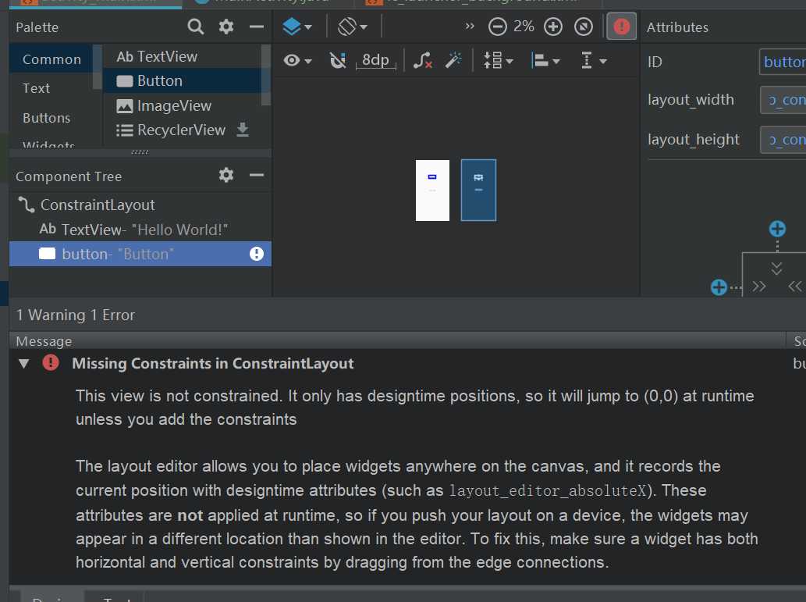Infer constraints magic wand
Screen dimensions: 806x602
pyautogui.click(x=453, y=61)
